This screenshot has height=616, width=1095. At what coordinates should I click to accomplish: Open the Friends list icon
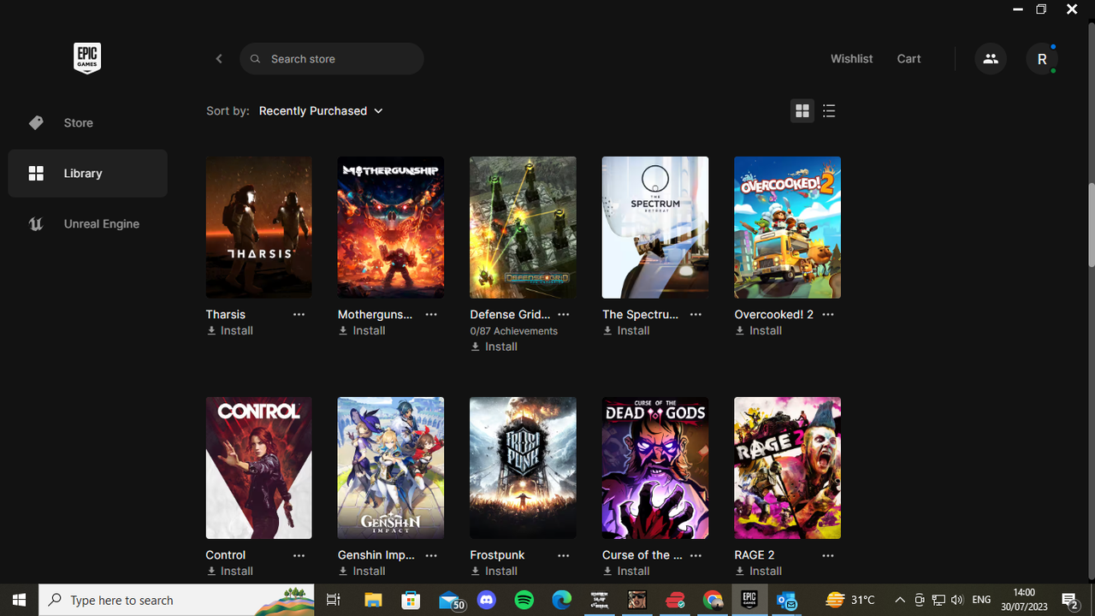point(991,59)
